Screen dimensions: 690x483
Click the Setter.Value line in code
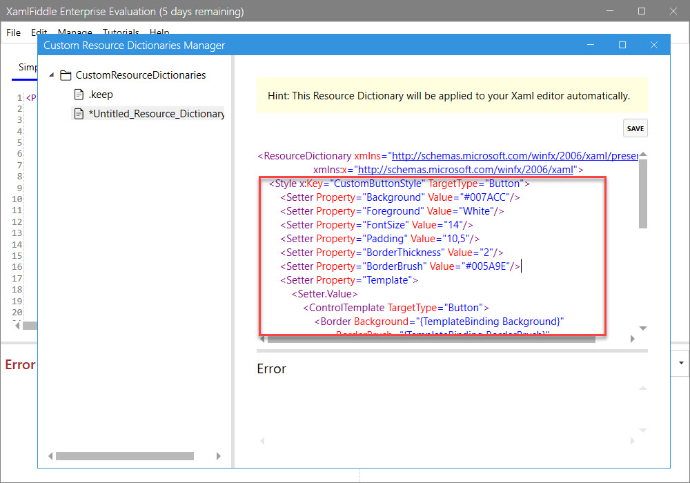pos(325,294)
